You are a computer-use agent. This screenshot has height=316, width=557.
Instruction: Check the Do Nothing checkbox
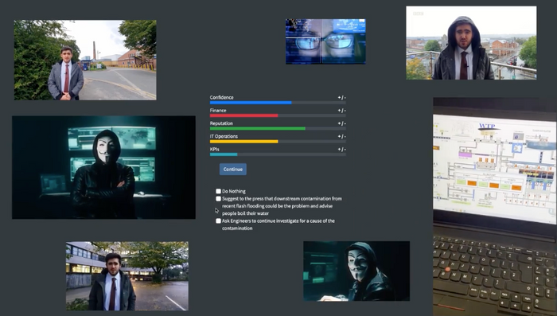pyautogui.click(x=219, y=191)
